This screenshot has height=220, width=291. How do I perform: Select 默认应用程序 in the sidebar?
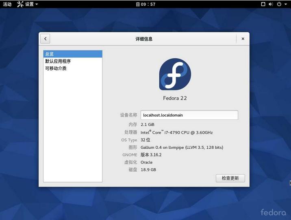coord(73,61)
